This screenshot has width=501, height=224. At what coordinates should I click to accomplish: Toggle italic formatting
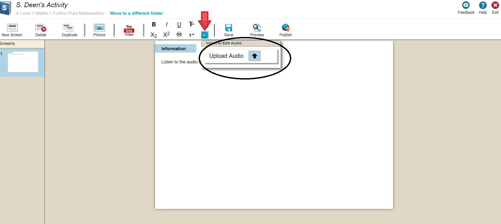[166, 25]
